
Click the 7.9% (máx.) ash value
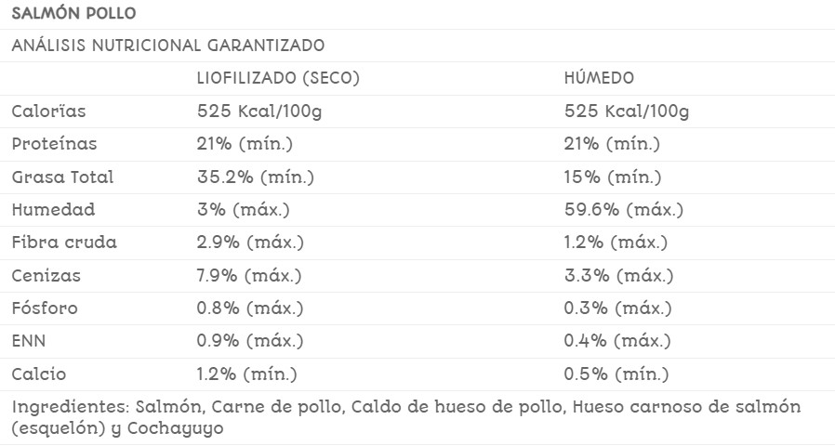pyautogui.click(x=249, y=276)
